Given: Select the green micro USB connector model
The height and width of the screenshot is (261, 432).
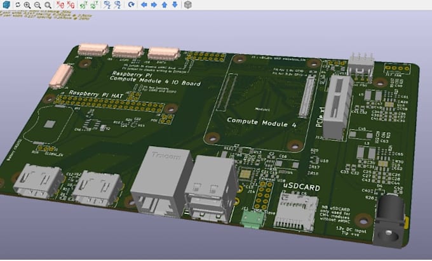Looking at the screenshot, I should [x=252, y=220].
